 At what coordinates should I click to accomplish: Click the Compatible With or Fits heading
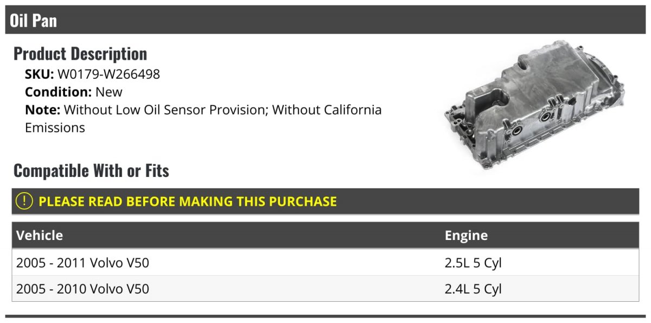91,170
